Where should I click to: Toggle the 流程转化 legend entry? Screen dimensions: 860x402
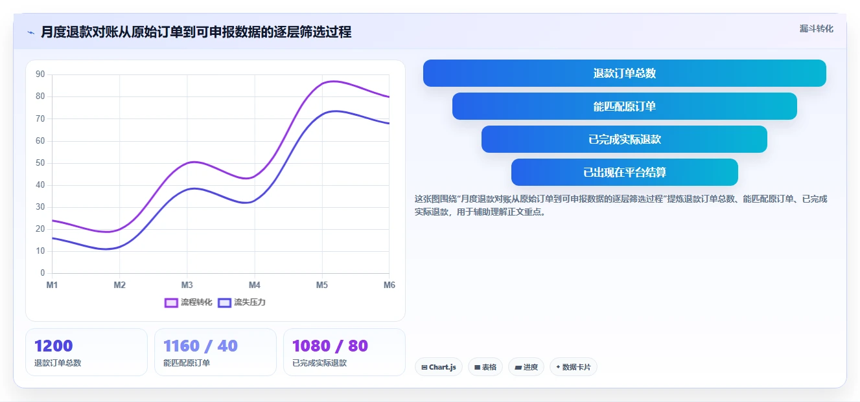pyautogui.click(x=189, y=302)
